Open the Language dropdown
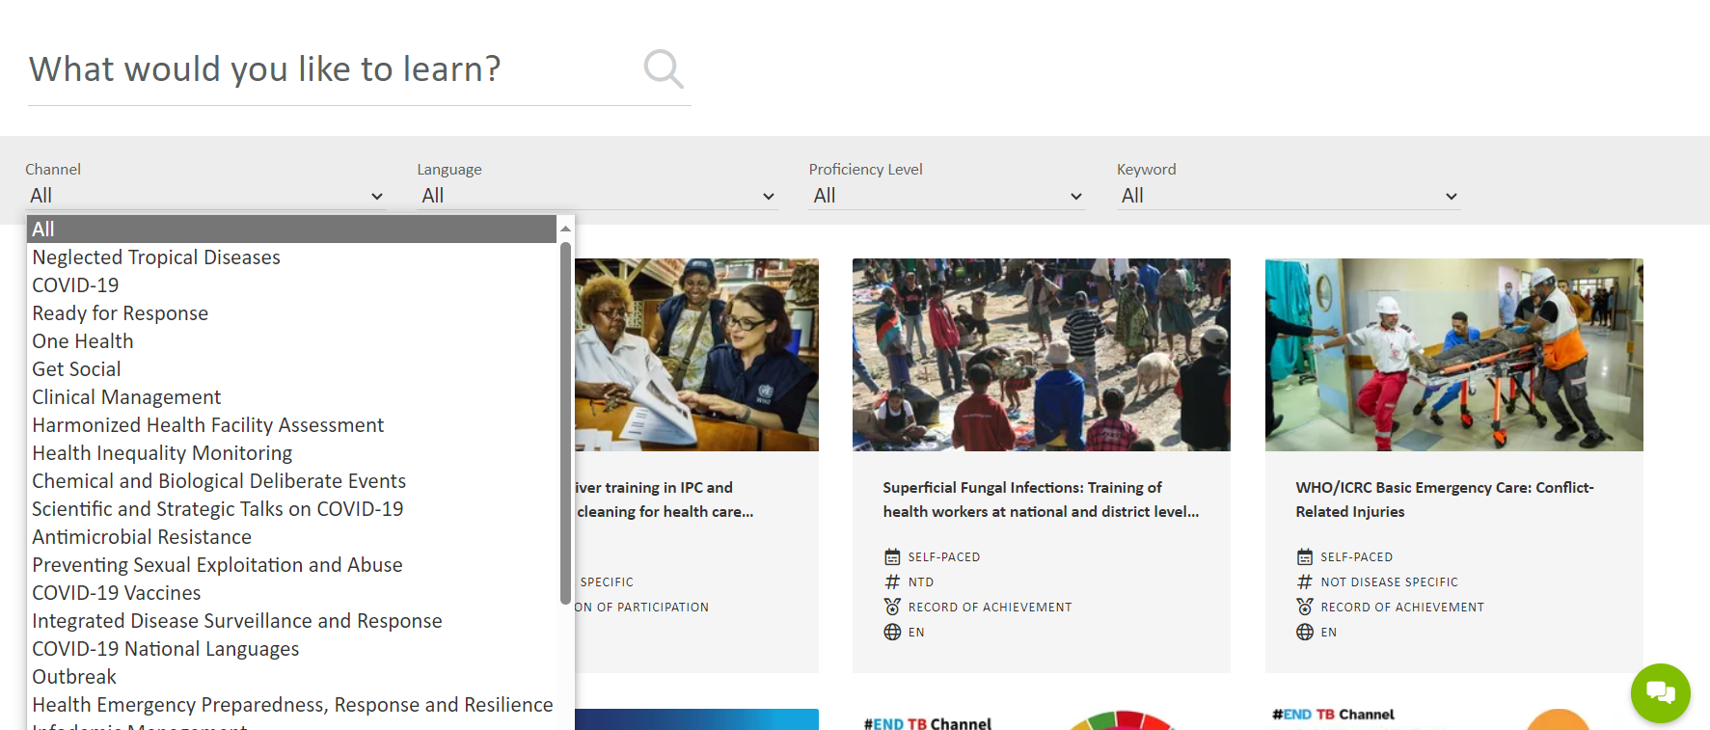 point(597,196)
